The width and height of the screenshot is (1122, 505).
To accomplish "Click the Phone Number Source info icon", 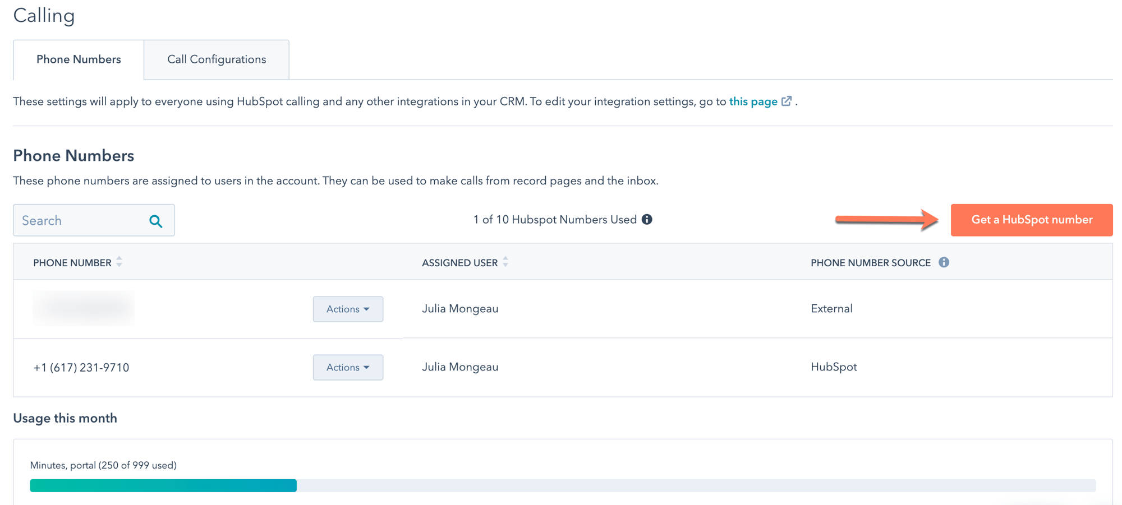I will coord(944,262).
